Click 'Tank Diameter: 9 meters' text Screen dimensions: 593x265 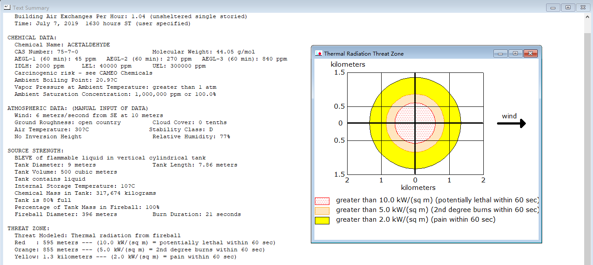(55, 165)
